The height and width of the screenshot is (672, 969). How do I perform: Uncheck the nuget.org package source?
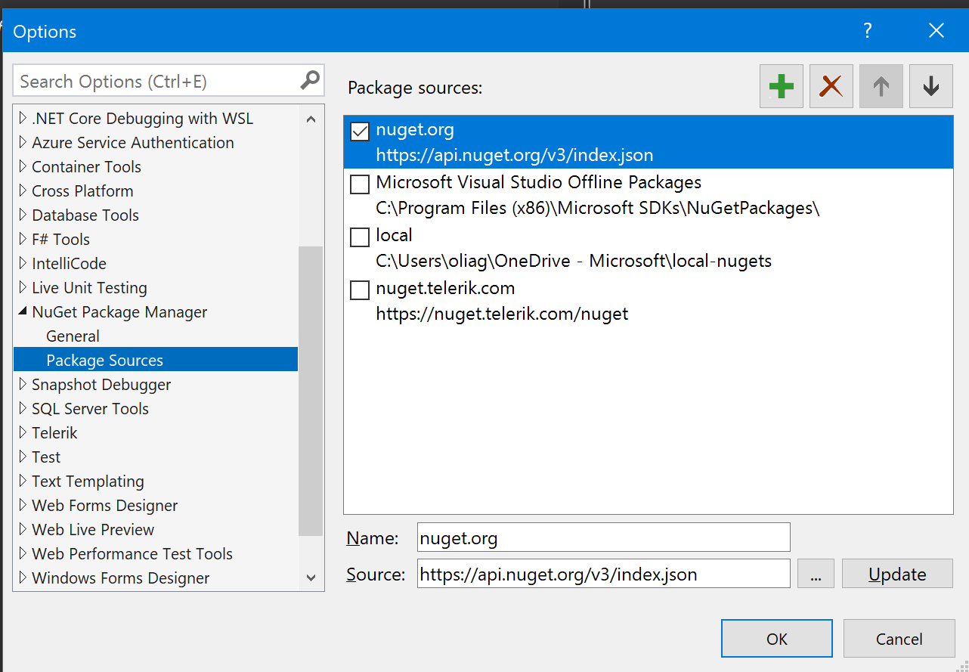coord(359,131)
